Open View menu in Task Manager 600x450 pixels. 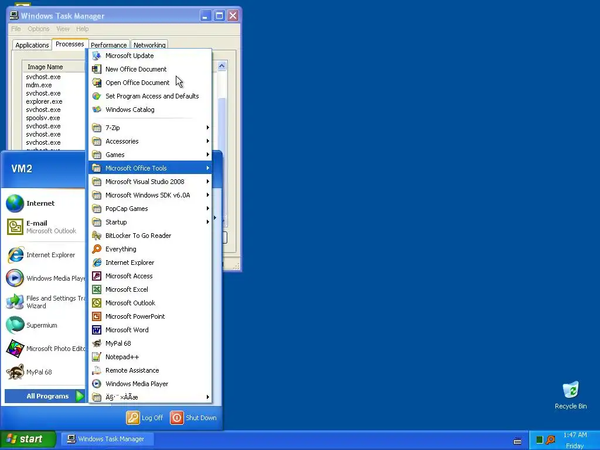[x=63, y=29]
